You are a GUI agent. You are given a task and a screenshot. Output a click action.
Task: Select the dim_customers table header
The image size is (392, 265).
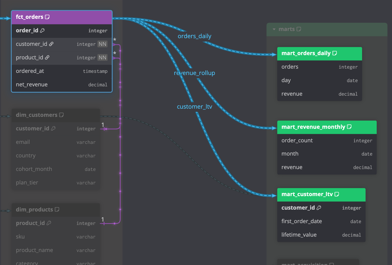tap(56, 115)
